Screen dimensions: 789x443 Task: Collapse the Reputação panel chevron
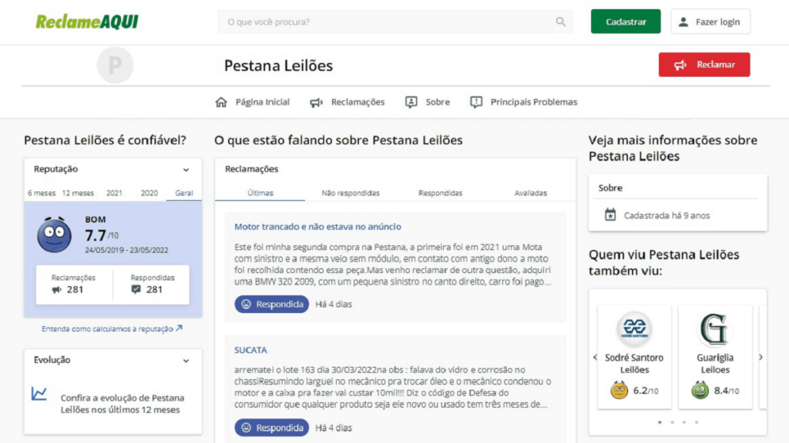[186, 170]
